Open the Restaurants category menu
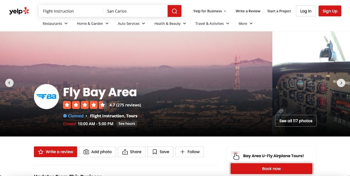This screenshot has height=176, width=350. tap(55, 23)
